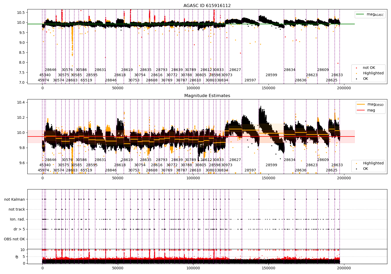Click obsid label 28633 in Magnitude Estimates panel
391x274 pixels.
[337, 165]
